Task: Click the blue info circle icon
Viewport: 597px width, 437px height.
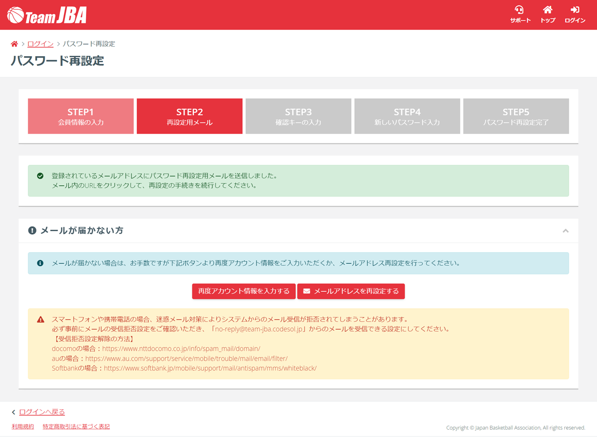Action: 41,263
